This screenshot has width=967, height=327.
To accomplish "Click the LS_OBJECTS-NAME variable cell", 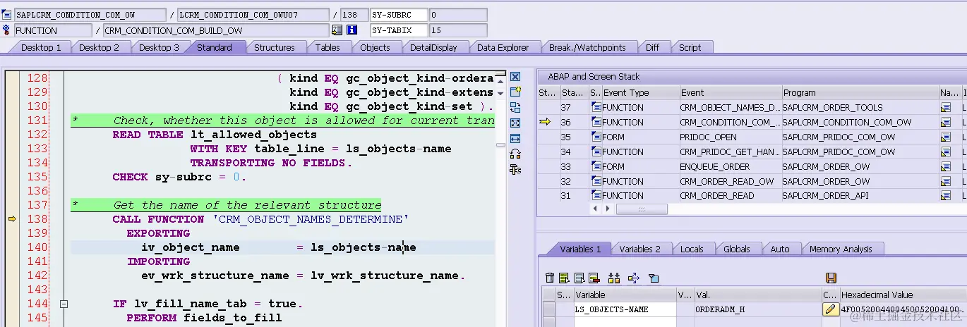I will (625, 309).
